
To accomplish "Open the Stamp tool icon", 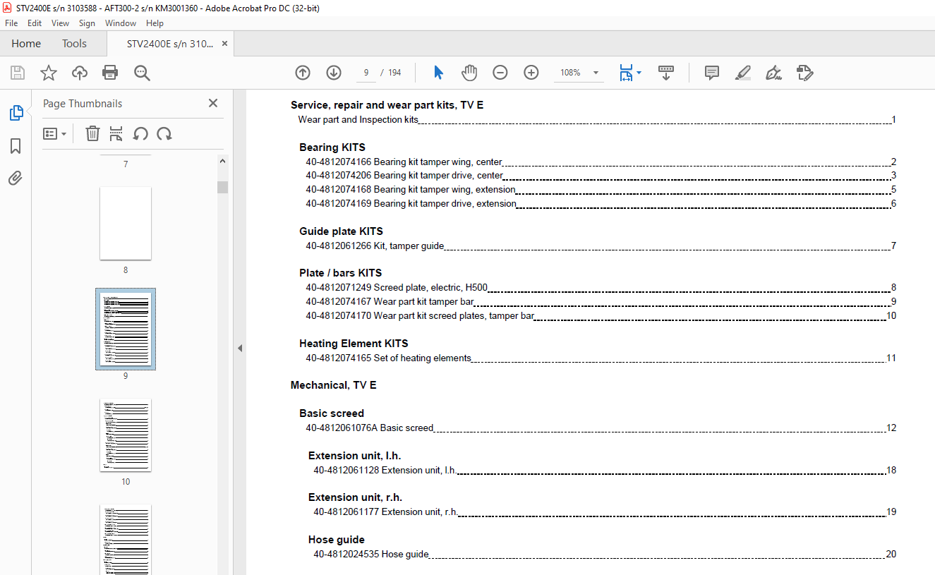I will coord(804,73).
